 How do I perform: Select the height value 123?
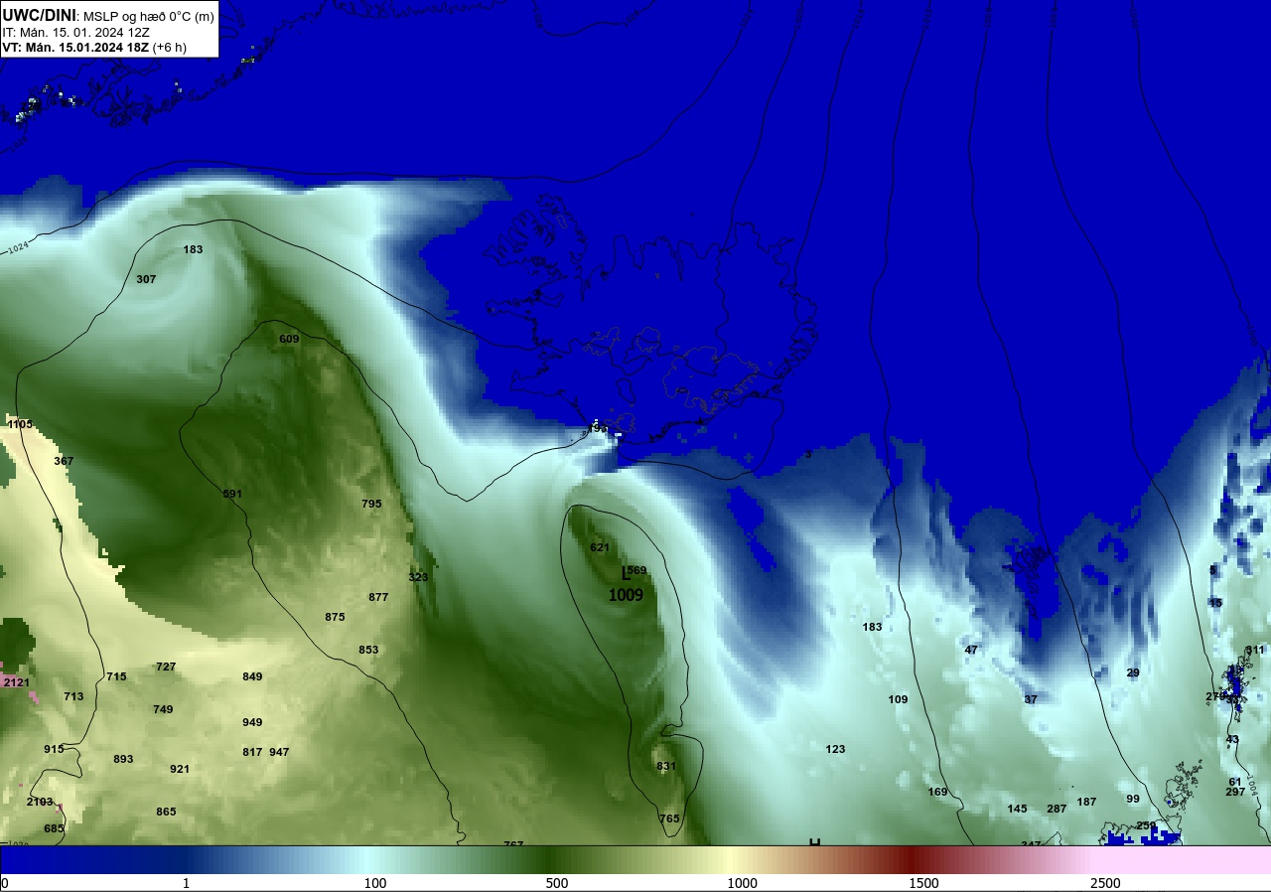[835, 749]
